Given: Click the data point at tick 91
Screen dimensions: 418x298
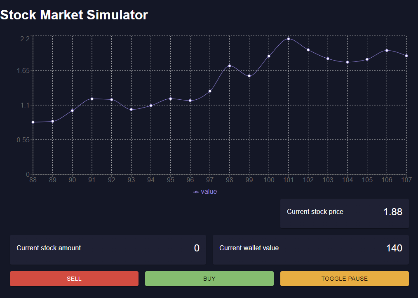Looking at the screenshot, I should pos(92,99).
